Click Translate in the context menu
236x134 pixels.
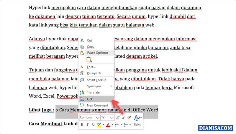(x=93, y=93)
